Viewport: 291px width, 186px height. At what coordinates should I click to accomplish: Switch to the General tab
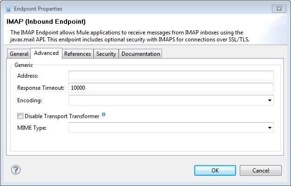19,54
